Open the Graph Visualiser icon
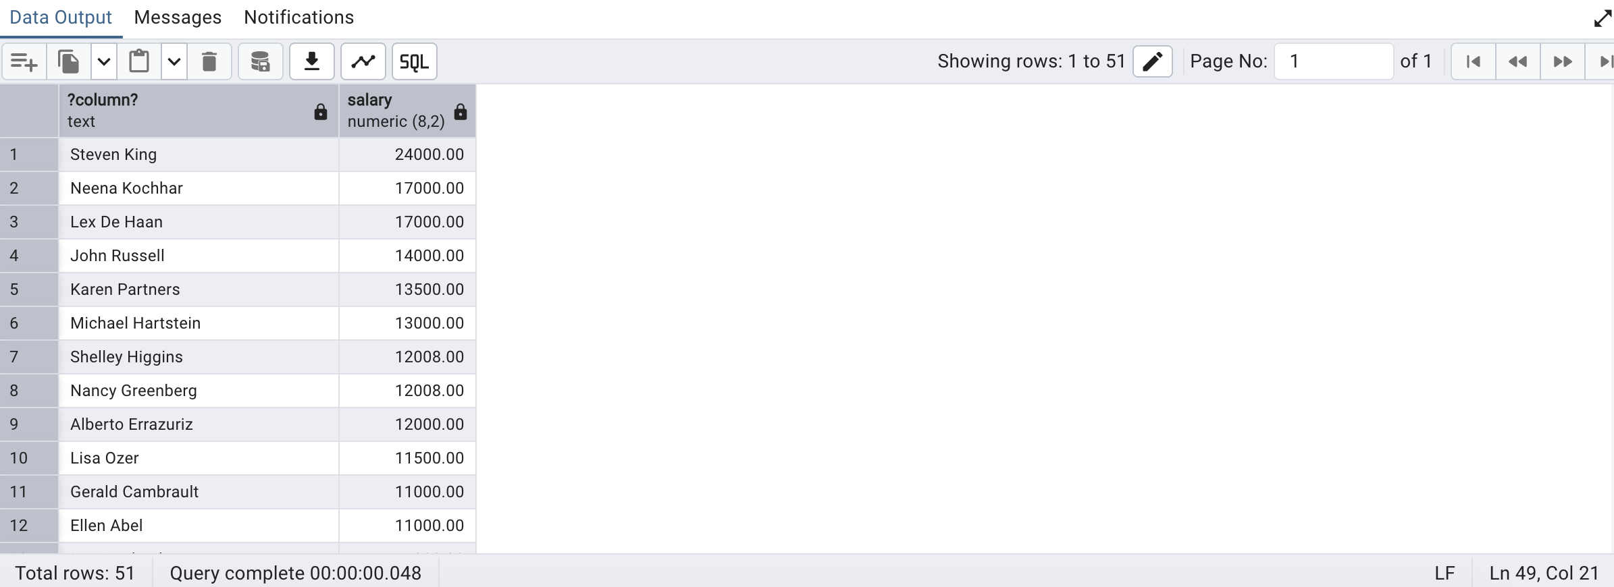 coord(363,62)
